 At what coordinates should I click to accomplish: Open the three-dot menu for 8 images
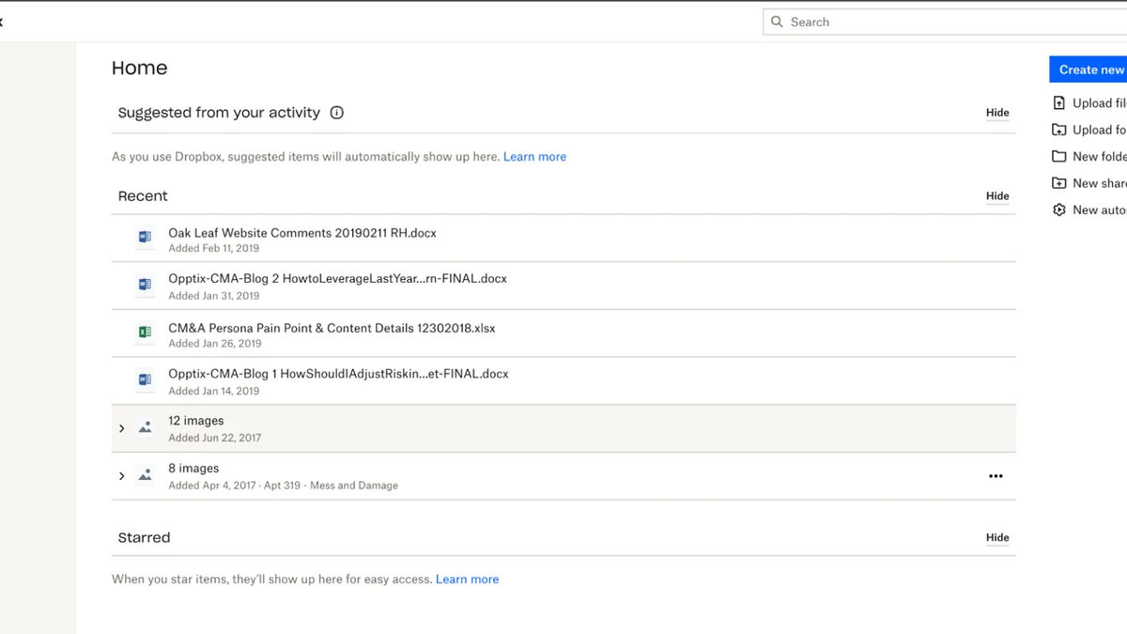(x=996, y=476)
